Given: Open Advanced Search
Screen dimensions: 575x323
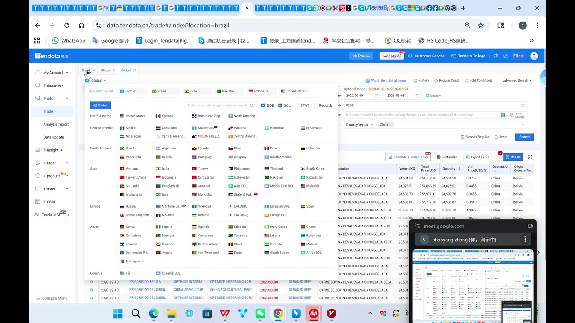Looking at the screenshot, I should pos(517,81).
